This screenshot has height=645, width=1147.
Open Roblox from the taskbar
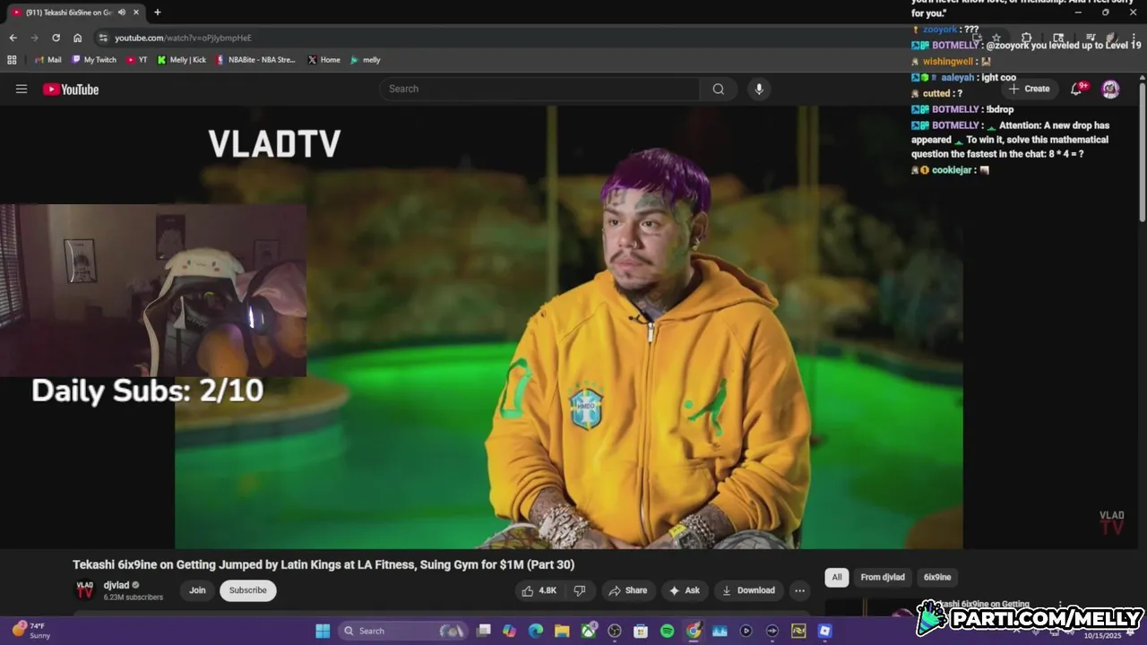click(824, 631)
